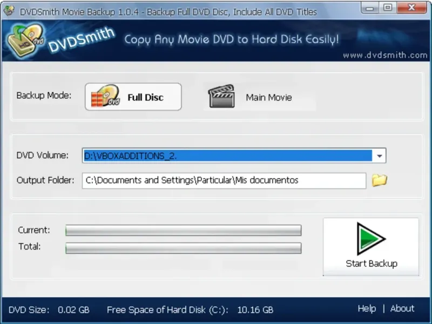The height and width of the screenshot is (324, 432).
Task: Minimize the DVDSmith window
Action: tap(370, 8)
